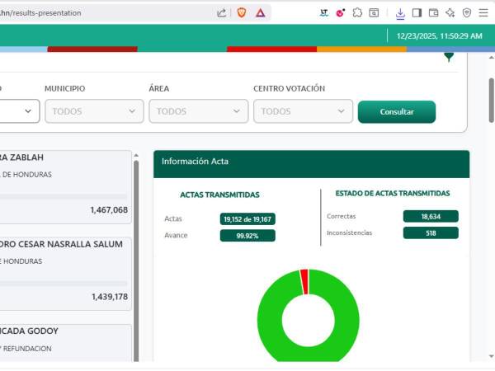This screenshot has height=371, width=495.
Task: Click the 1,439,178 vote count
Action: 110,297
